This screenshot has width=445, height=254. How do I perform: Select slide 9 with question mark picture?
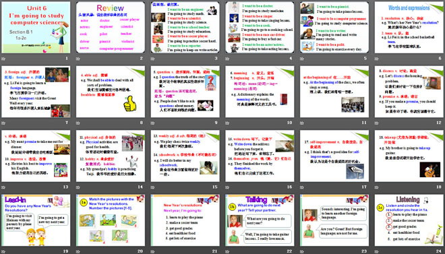185,92
